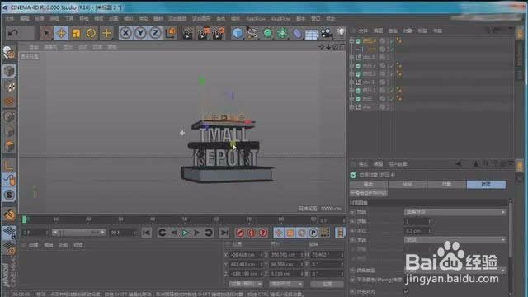Select the 封顶 caps tab
The image size is (528, 297).
click(486, 185)
